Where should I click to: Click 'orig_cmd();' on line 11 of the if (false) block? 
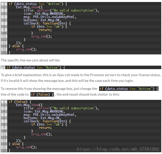[x=41, y=134]
